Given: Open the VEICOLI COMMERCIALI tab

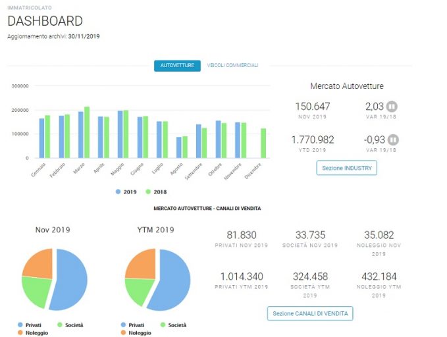Looking at the screenshot, I should [x=232, y=65].
